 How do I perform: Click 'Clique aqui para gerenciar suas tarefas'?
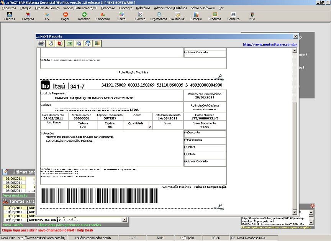69,225
